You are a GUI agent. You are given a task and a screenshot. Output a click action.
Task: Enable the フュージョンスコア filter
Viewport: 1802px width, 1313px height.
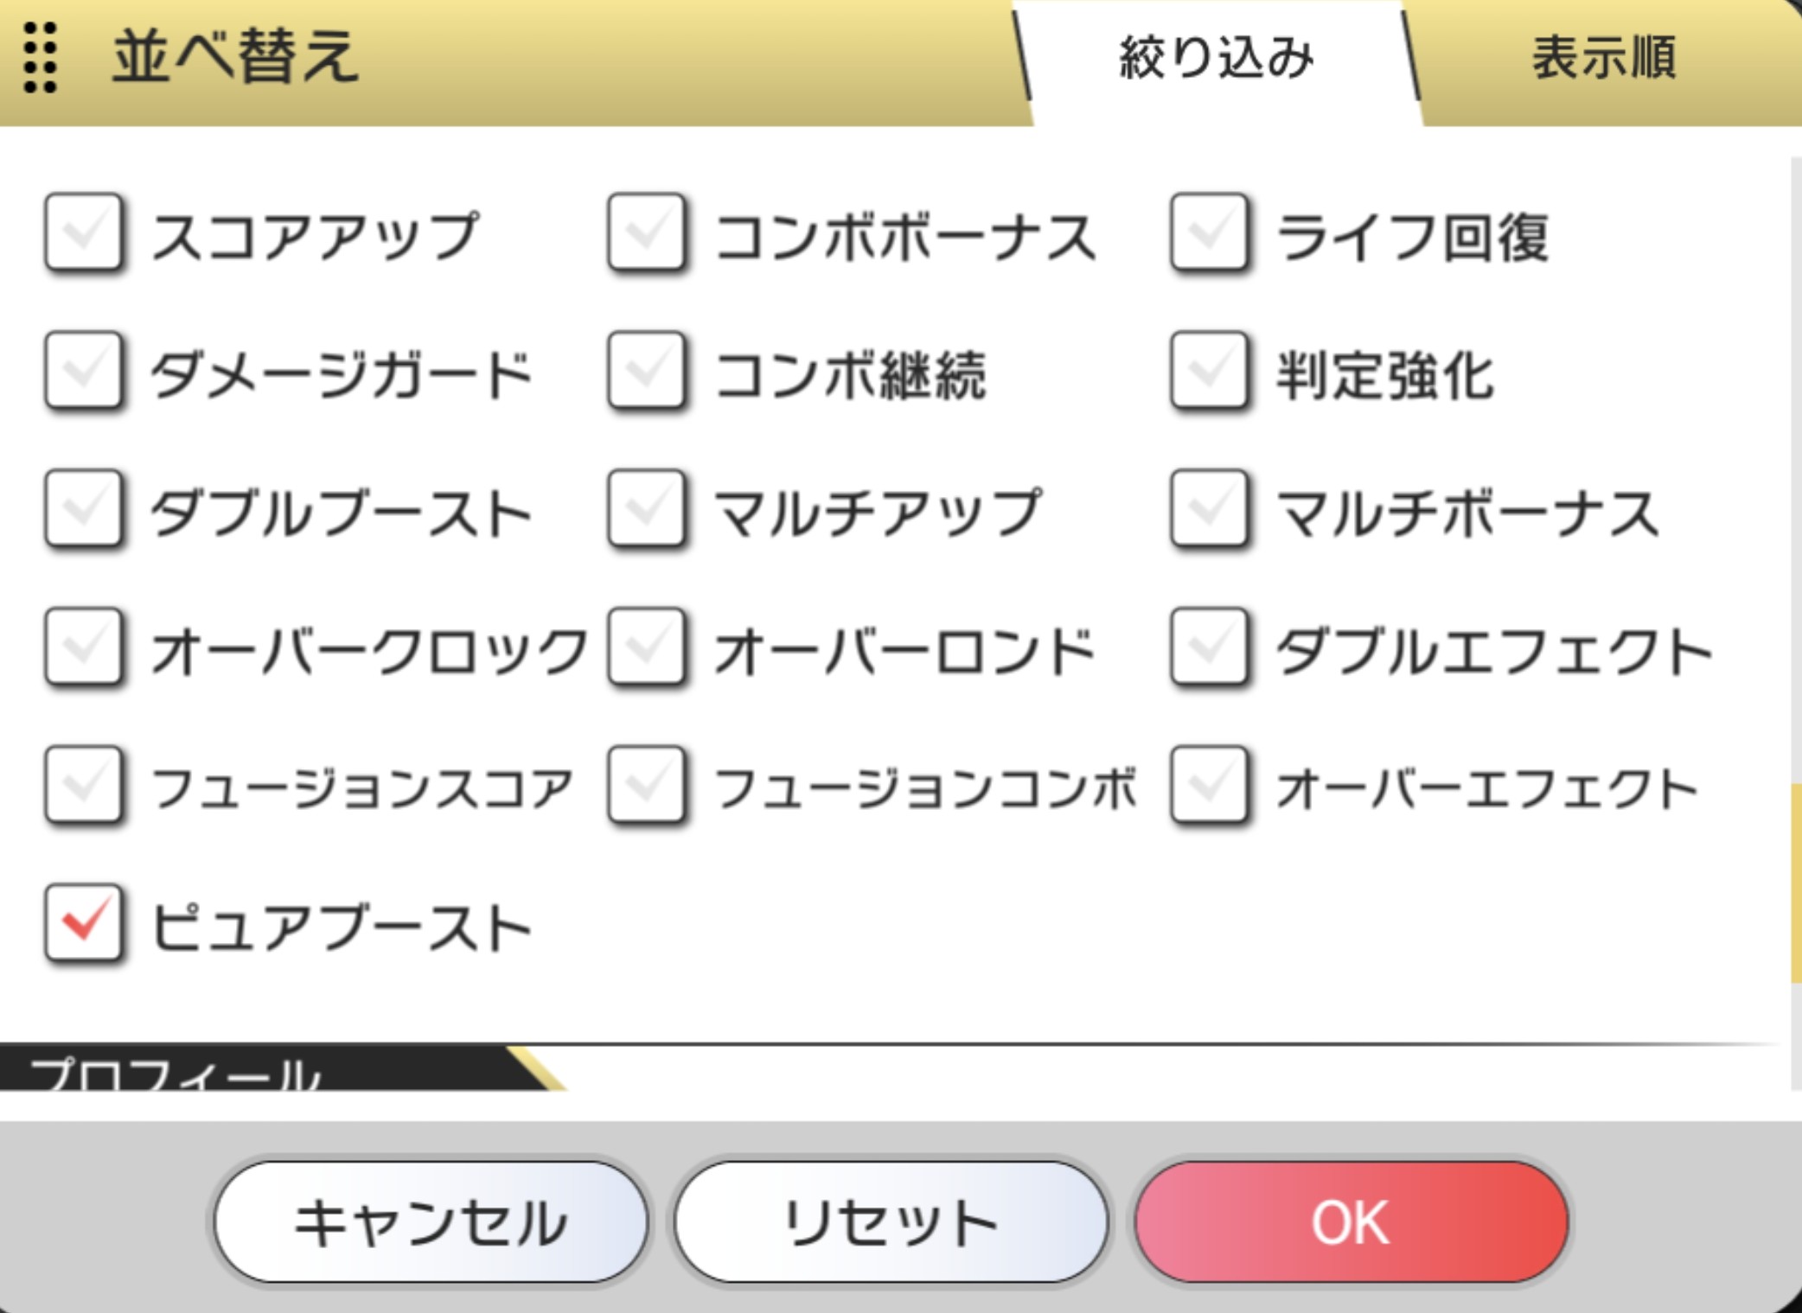83,787
